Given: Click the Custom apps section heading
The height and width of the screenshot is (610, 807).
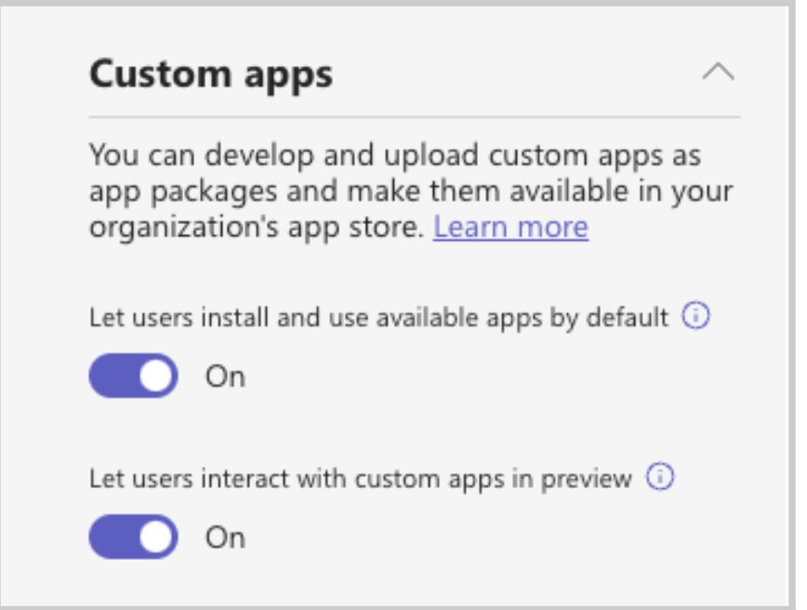Looking at the screenshot, I should point(211,75).
